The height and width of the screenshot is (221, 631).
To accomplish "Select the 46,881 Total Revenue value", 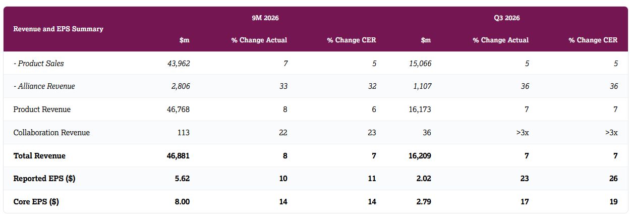I will pyautogui.click(x=178, y=155).
